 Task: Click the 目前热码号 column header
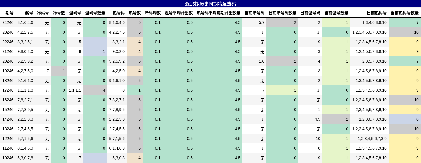[377, 13]
